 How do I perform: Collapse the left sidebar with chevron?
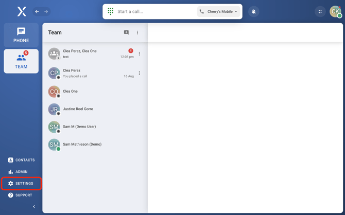34,207
